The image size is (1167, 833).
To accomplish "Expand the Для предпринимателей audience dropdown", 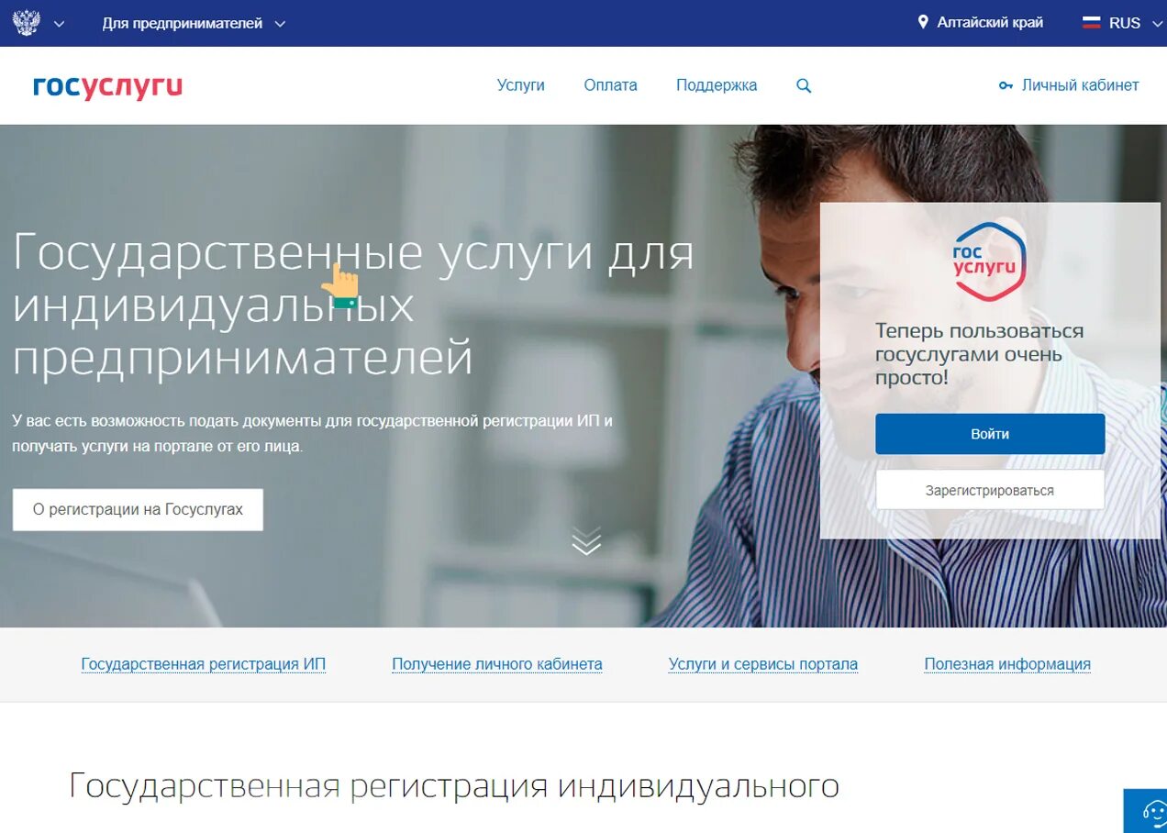I will pyautogui.click(x=194, y=23).
